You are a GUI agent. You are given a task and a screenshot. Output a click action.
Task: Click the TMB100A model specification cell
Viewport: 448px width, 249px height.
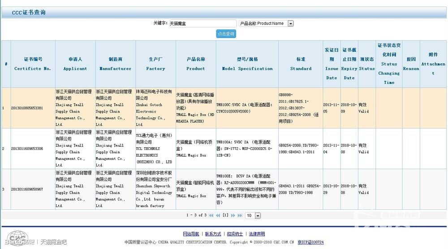(x=247, y=149)
